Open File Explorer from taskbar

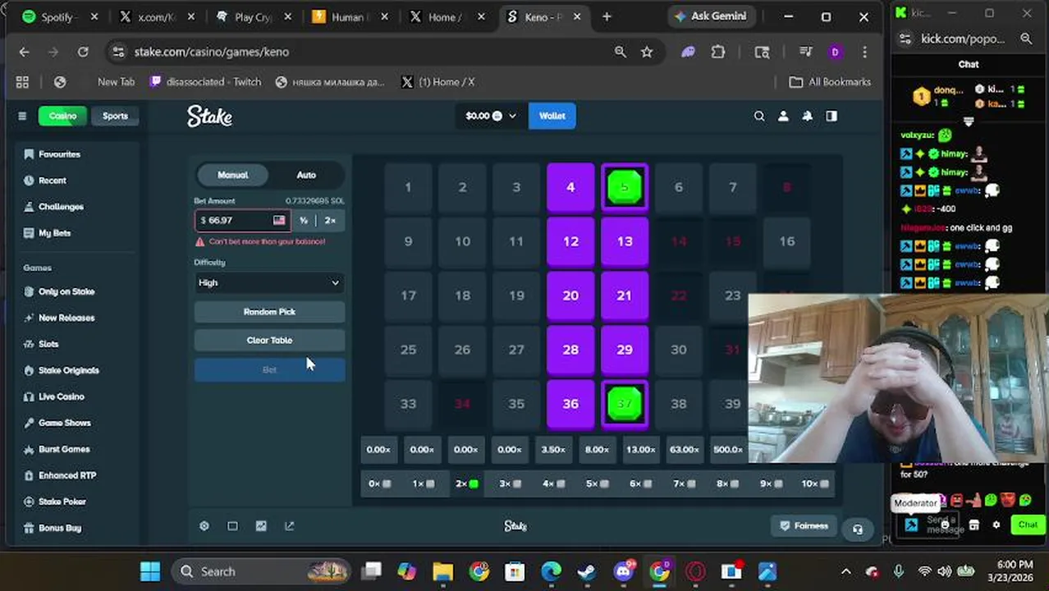pyautogui.click(x=442, y=571)
